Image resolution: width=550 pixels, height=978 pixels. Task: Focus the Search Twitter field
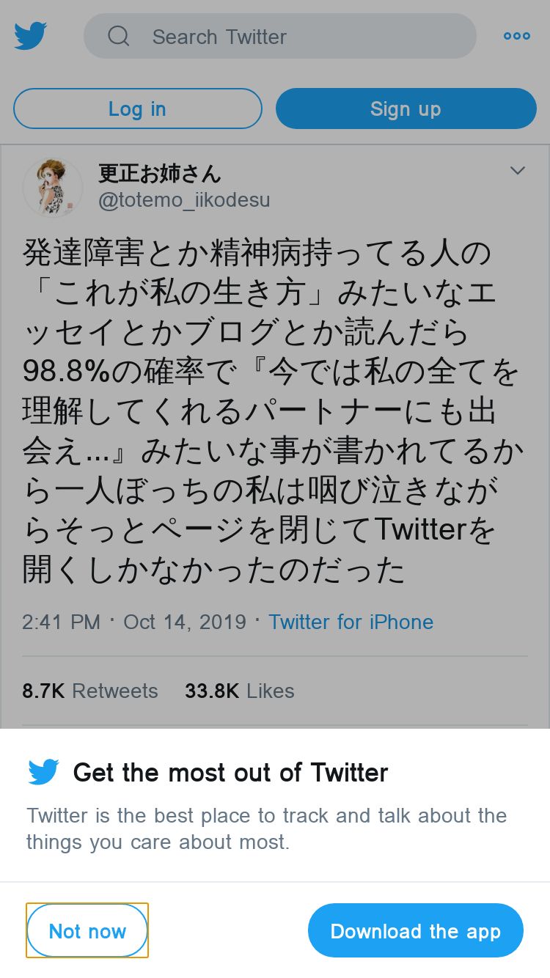[293, 36]
